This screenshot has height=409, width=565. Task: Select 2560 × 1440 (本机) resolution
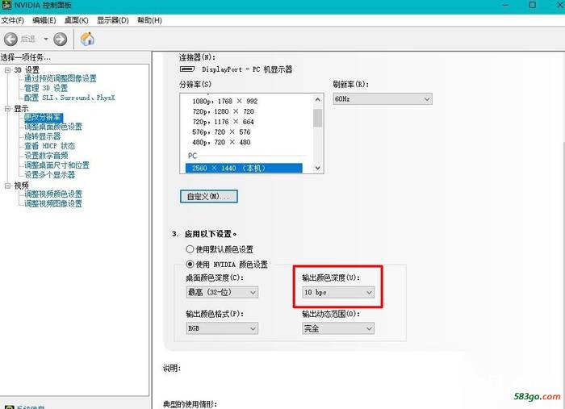point(244,168)
